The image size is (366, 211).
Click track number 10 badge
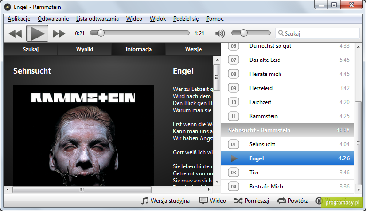(234, 102)
